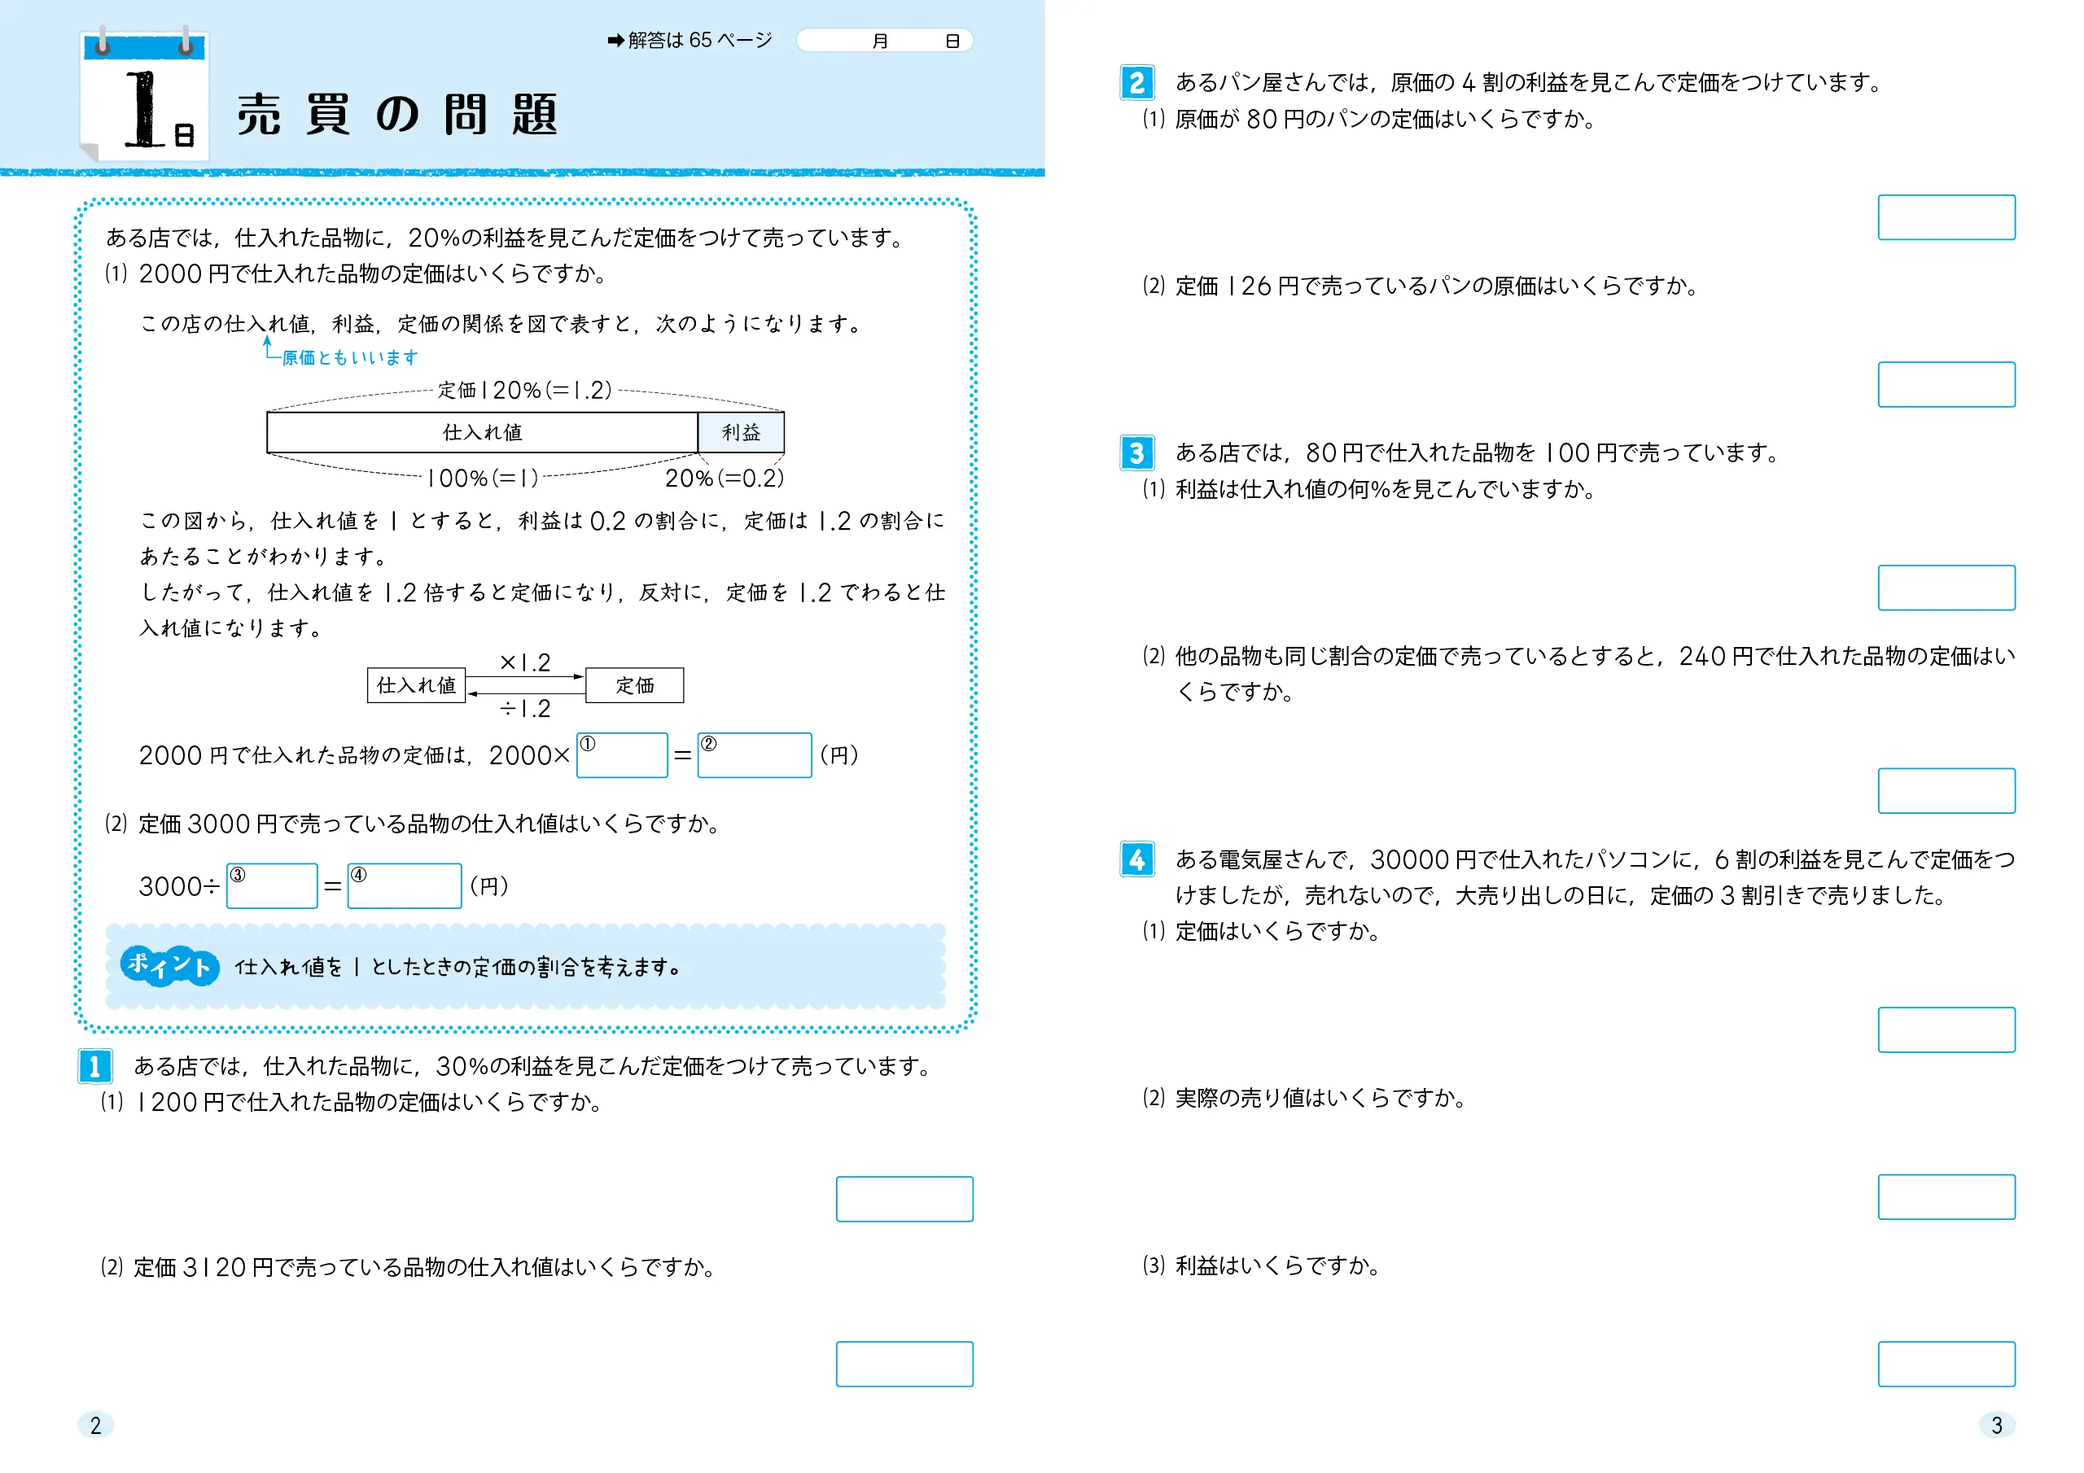The image size is (2084, 1473).
Task: Click answer box for 定価126円 パン question
Action: [x=1947, y=385]
